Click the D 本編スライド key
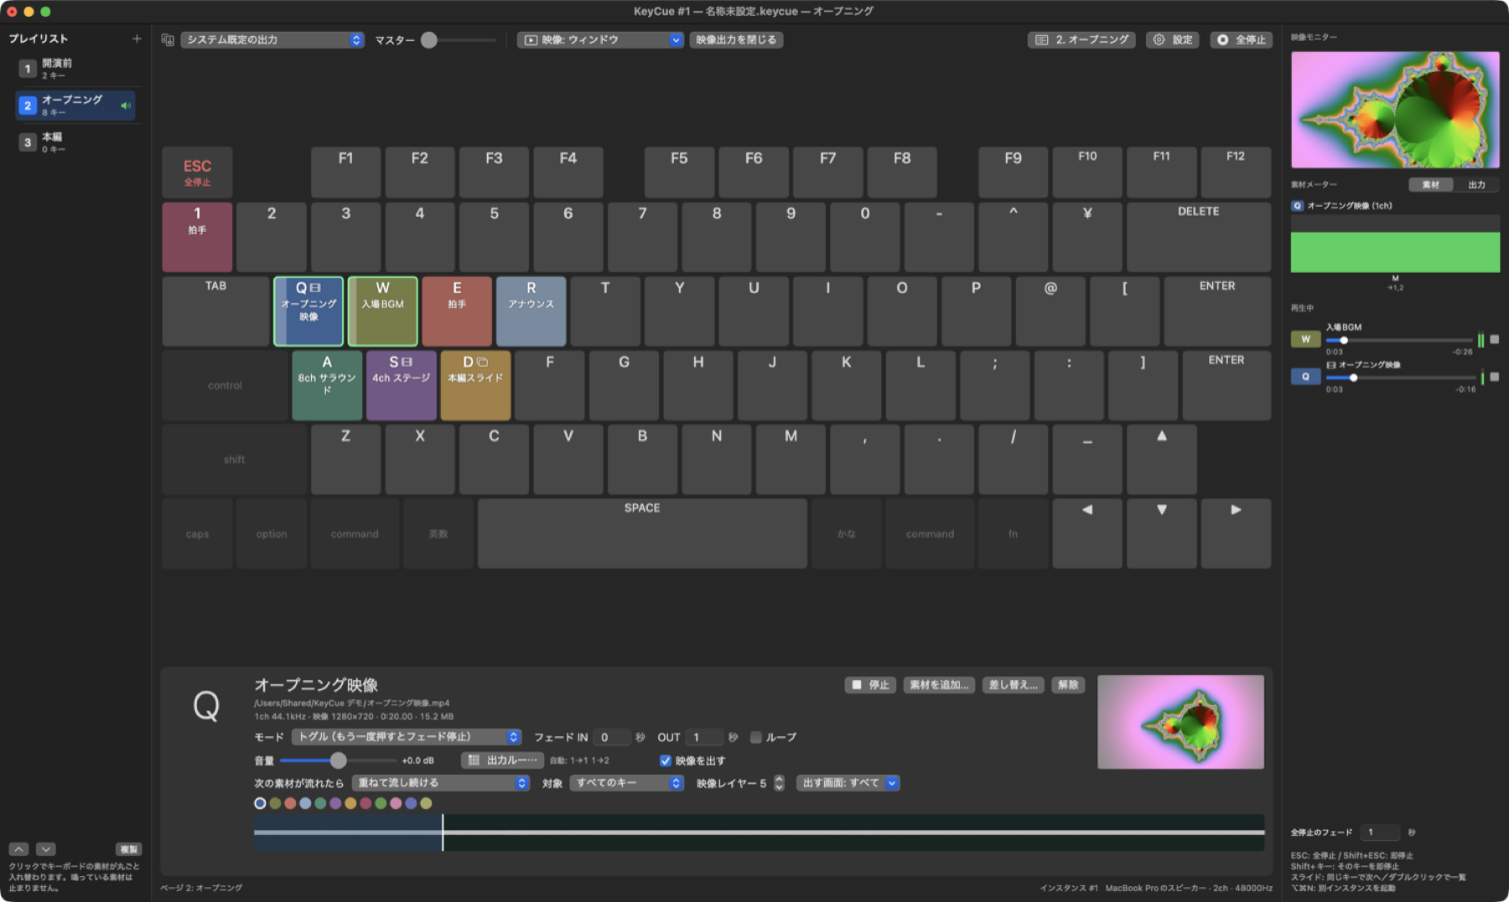1509x902 pixels. [475, 385]
